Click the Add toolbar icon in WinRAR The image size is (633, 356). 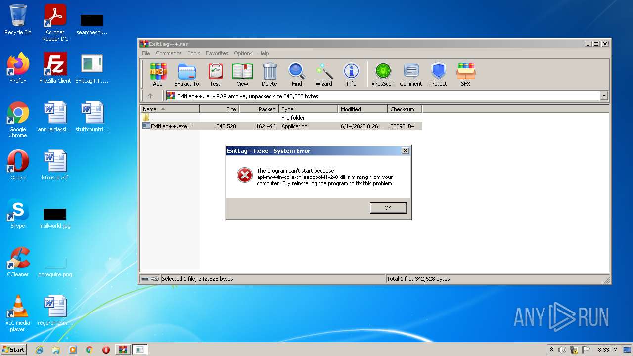coord(158,75)
